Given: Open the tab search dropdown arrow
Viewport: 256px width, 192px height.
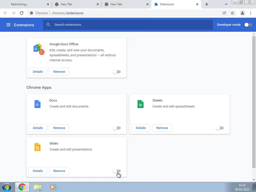Looking at the screenshot, I should 226,4.
